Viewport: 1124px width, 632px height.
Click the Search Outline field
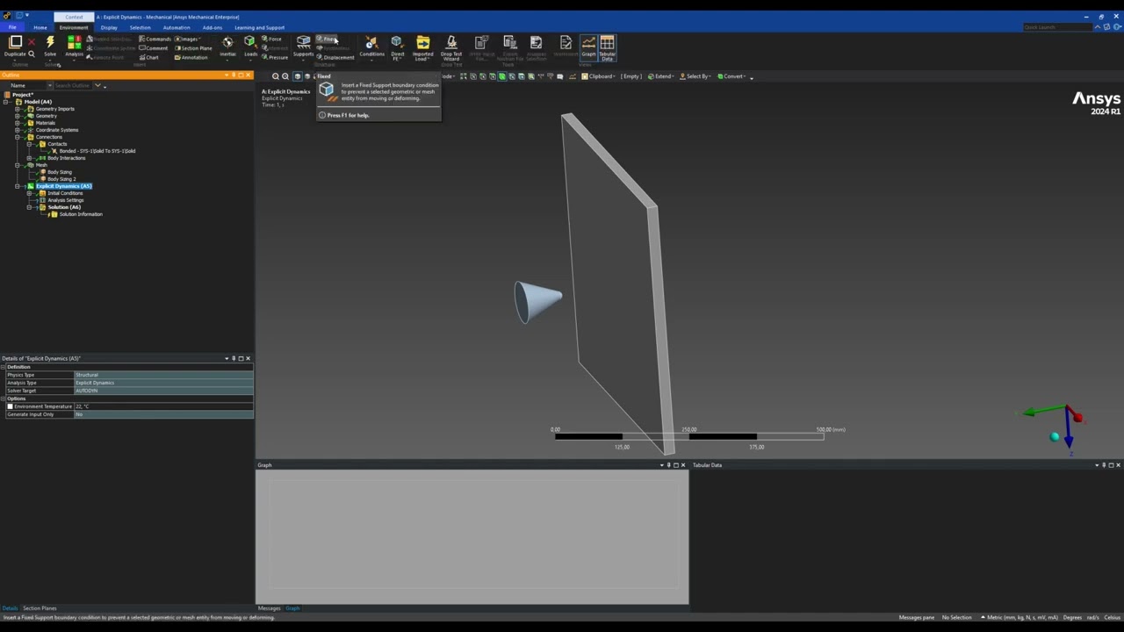(71, 85)
